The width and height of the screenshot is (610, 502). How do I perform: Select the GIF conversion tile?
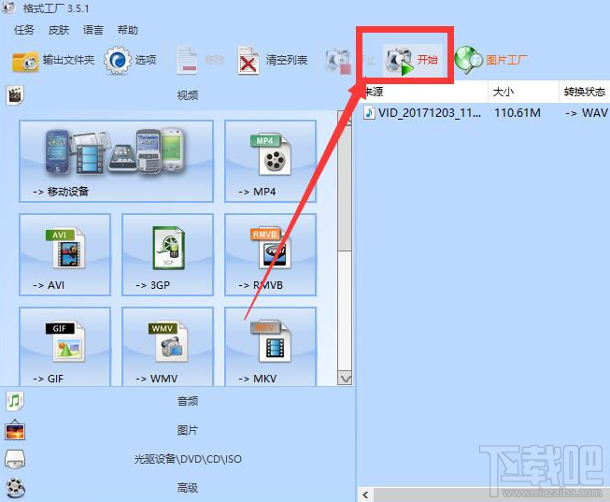[65, 347]
